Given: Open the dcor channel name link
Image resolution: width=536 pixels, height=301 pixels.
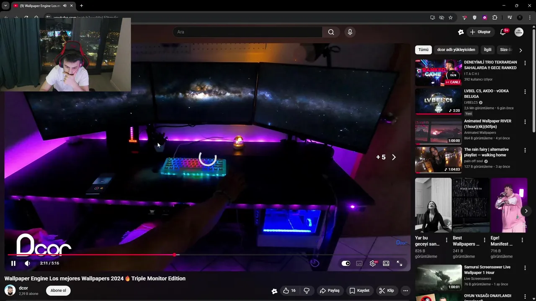Looking at the screenshot, I should (23, 288).
